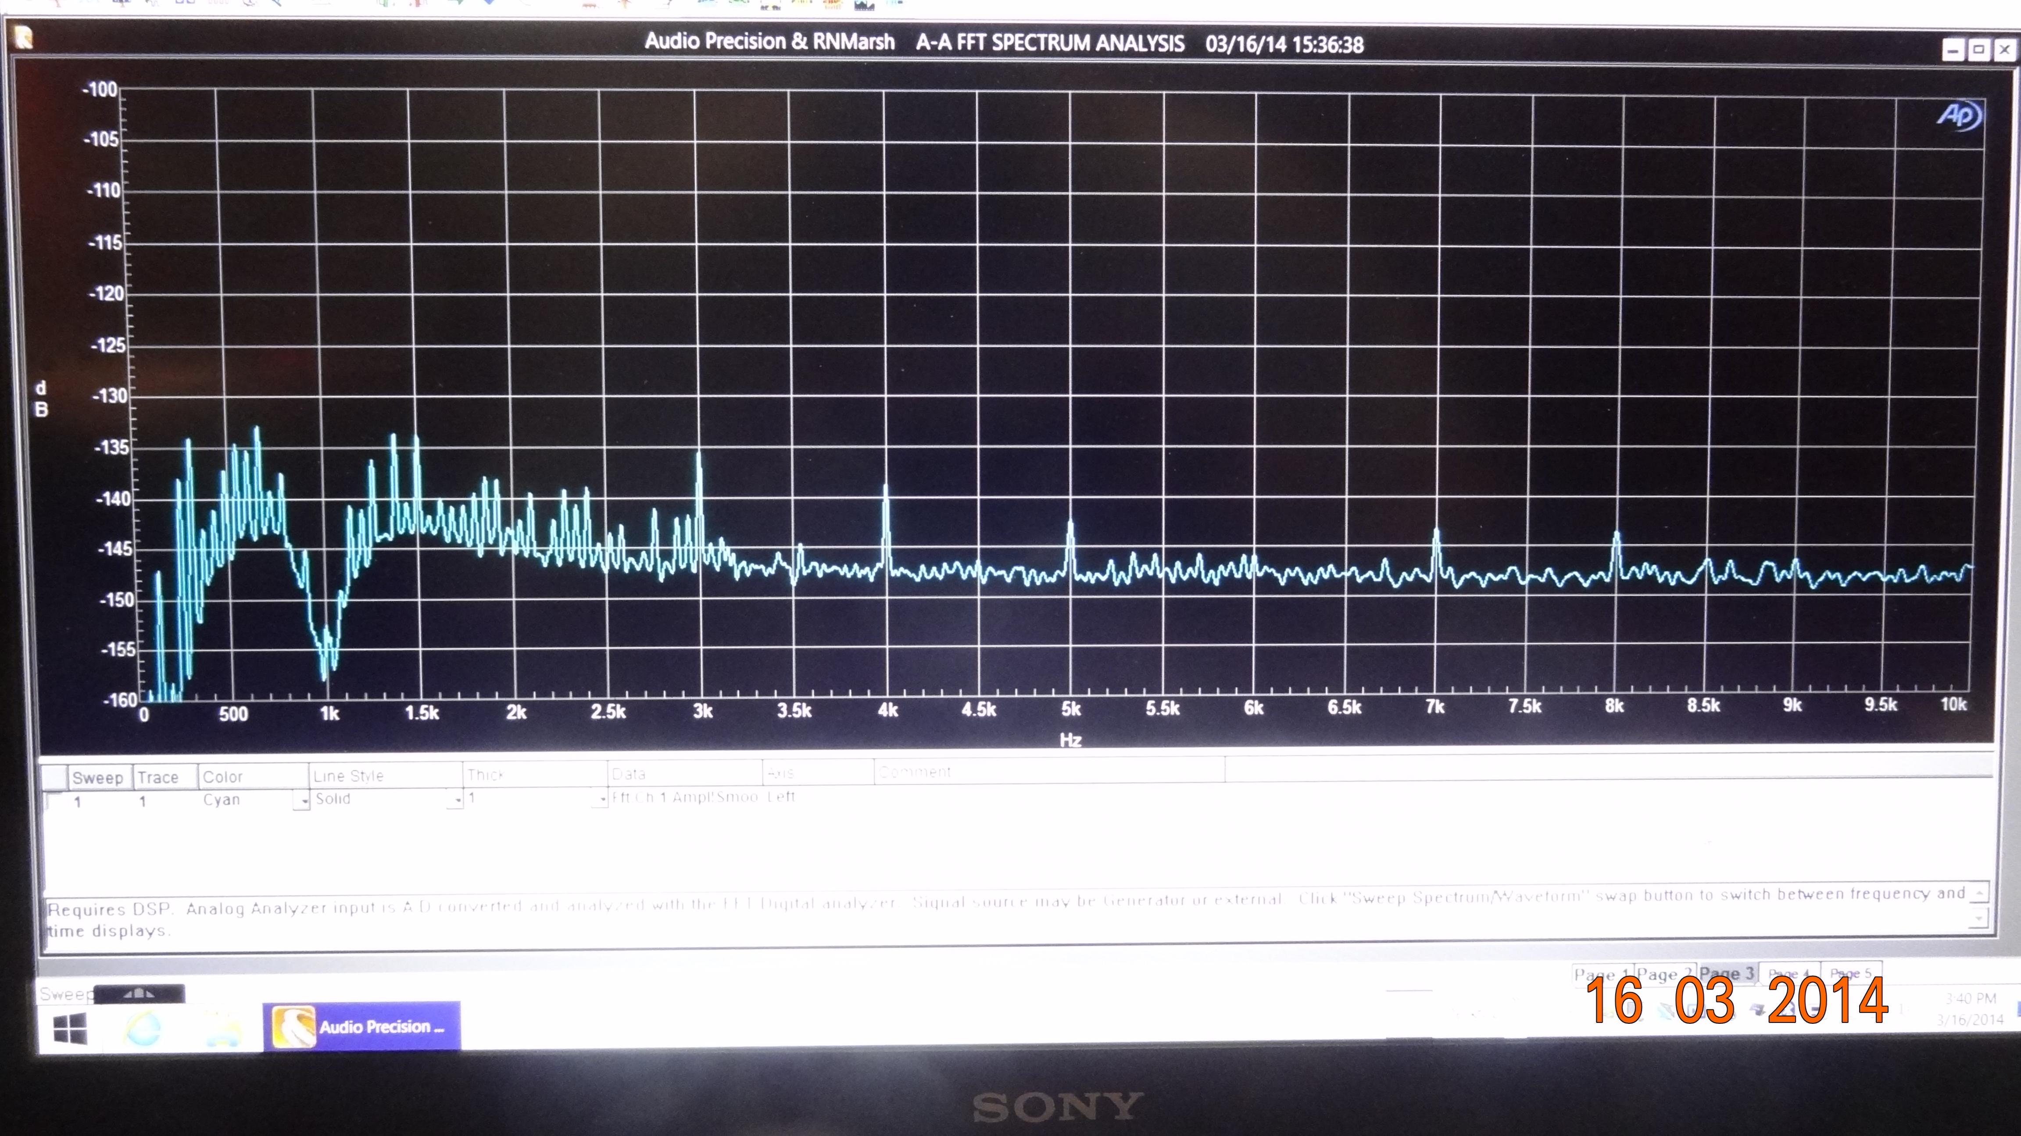Click the Comment column header
The height and width of the screenshot is (1136, 2021).
point(1049,772)
